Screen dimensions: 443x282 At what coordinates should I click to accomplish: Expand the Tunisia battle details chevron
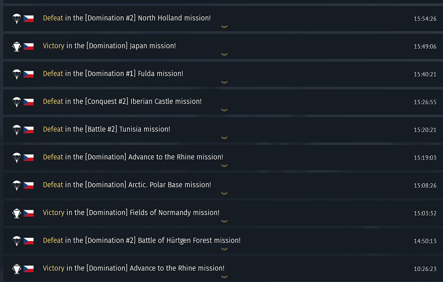pos(224,138)
